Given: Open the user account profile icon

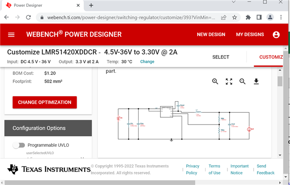Looking at the screenshot, I should click(x=276, y=35).
